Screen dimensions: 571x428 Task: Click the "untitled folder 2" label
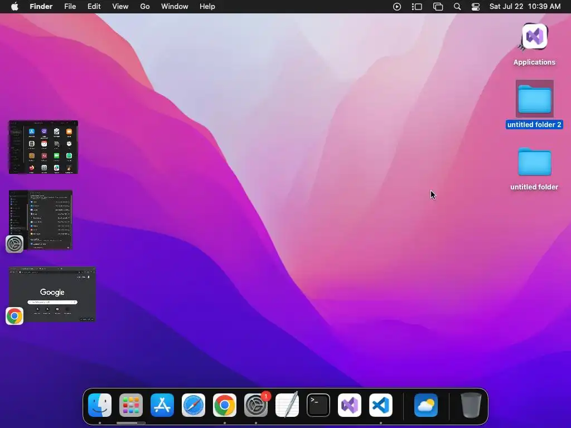(534, 124)
